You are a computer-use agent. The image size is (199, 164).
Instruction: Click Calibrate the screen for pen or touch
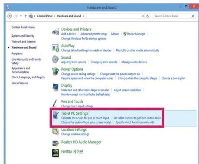85,118
